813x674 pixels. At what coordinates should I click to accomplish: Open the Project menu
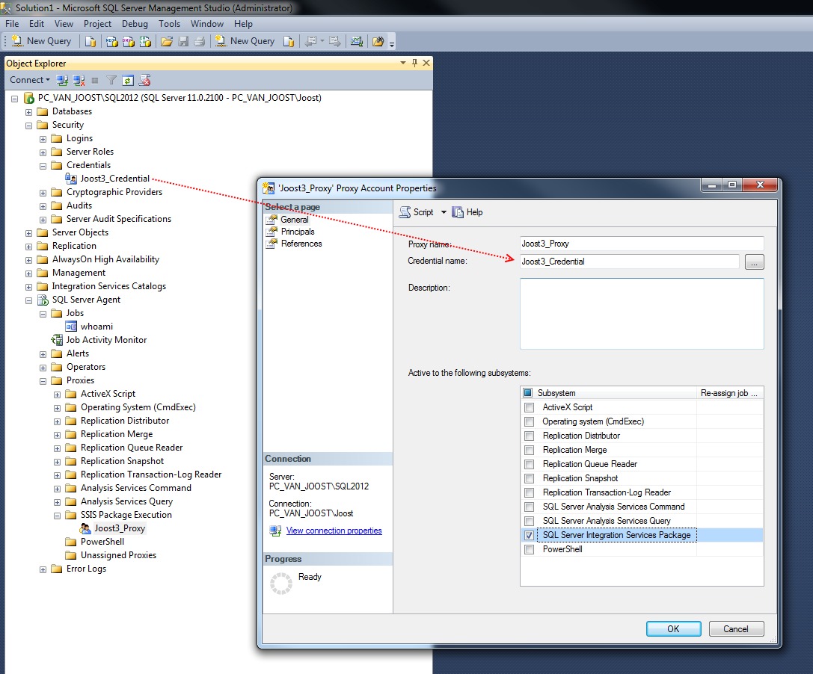(97, 24)
